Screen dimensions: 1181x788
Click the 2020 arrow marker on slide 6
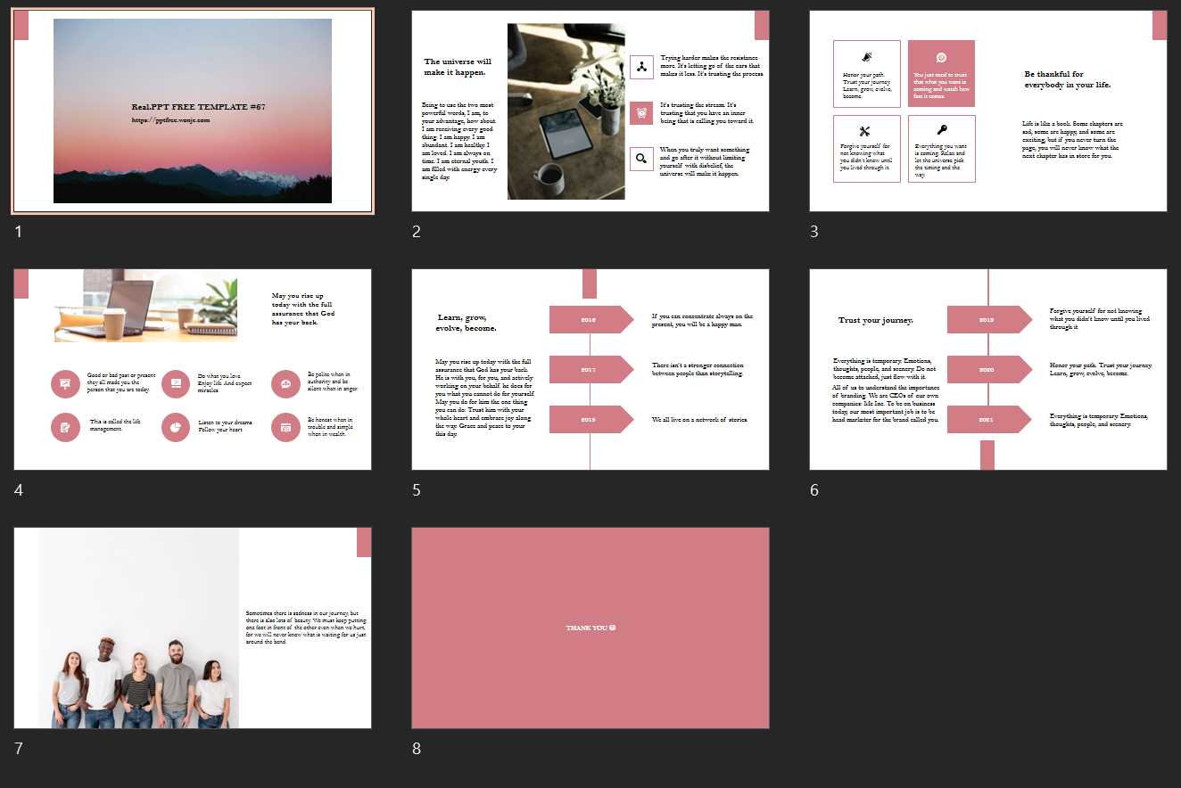[x=989, y=369]
